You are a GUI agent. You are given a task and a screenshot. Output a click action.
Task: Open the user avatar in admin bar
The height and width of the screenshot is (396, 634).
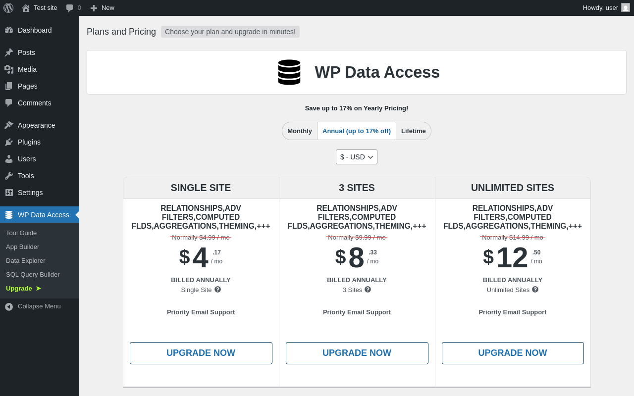[626, 7]
